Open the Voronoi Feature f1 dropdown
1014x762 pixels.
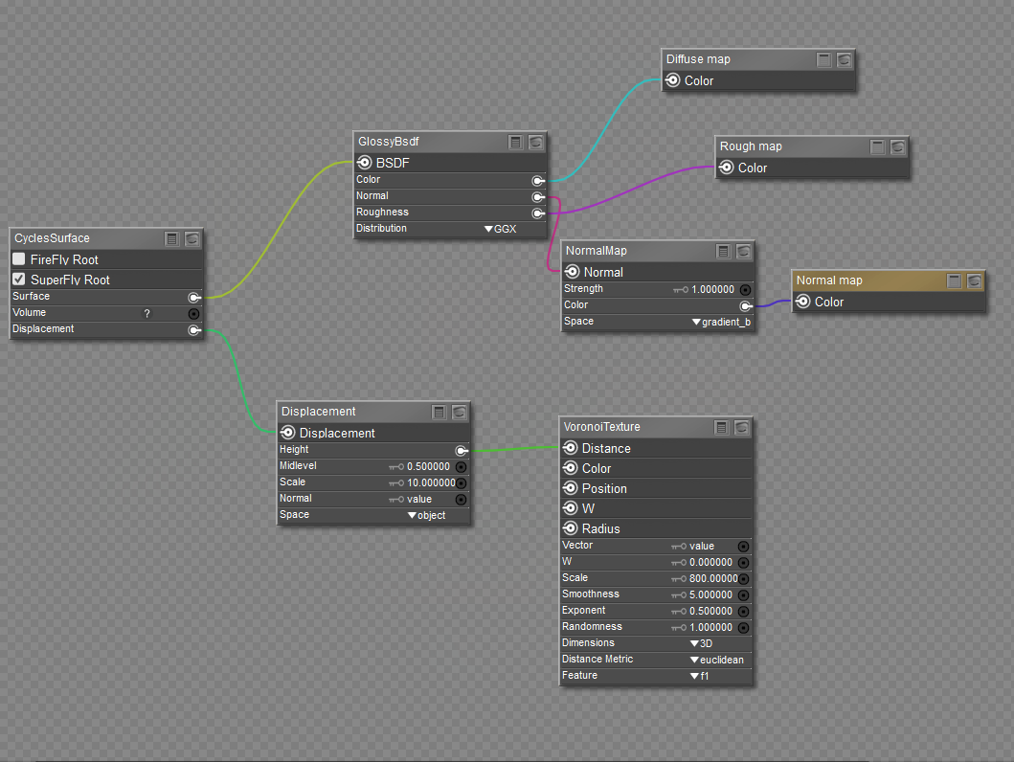pyautogui.click(x=700, y=676)
